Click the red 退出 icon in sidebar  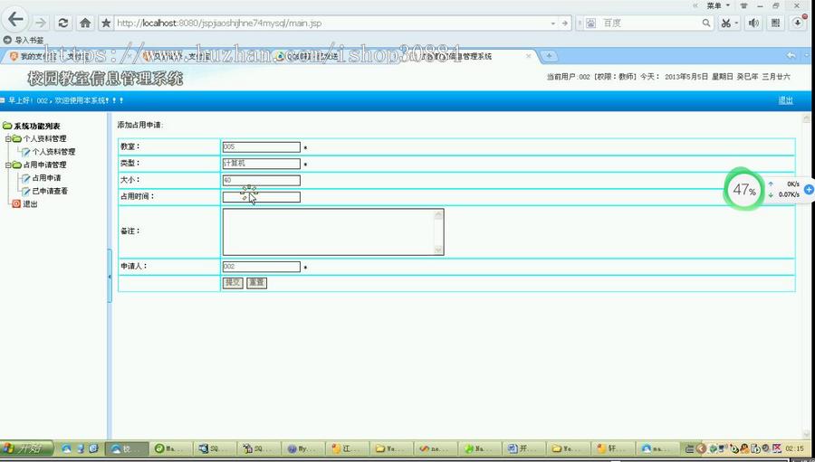(15, 204)
